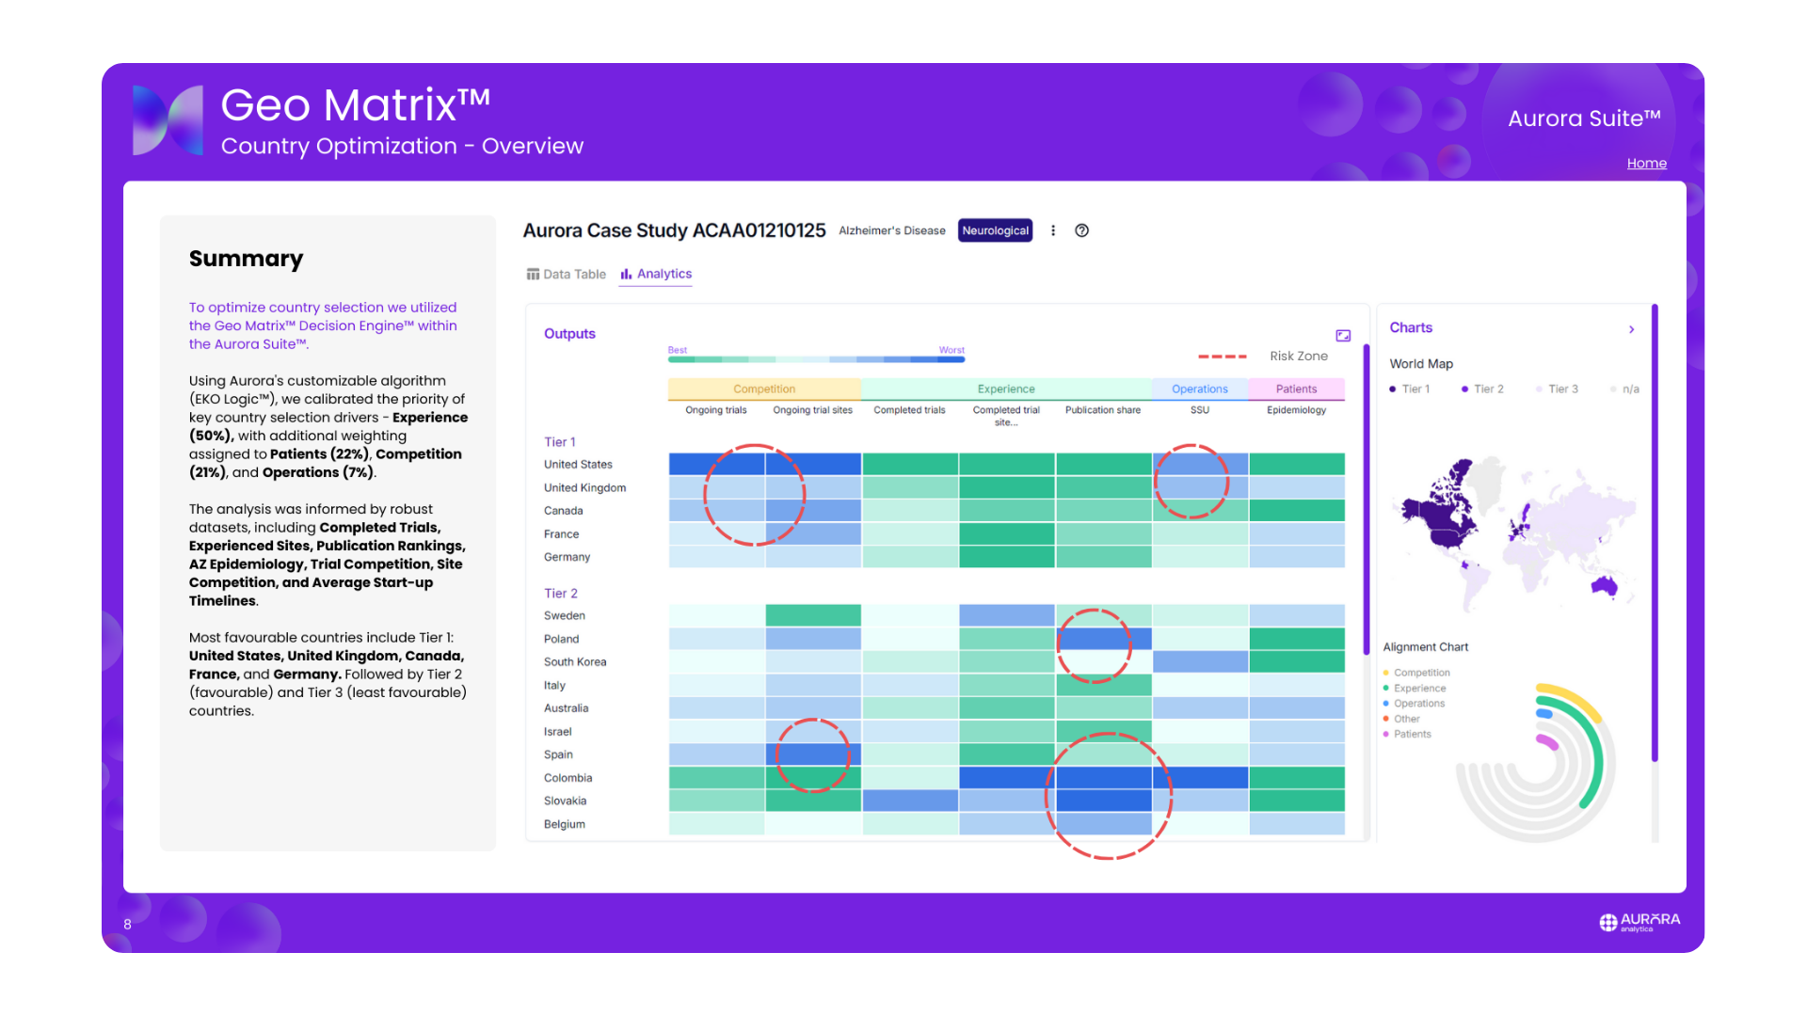The width and height of the screenshot is (1807, 1016).
Task: Select the Italy row label
Action: click(x=554, y=686)
